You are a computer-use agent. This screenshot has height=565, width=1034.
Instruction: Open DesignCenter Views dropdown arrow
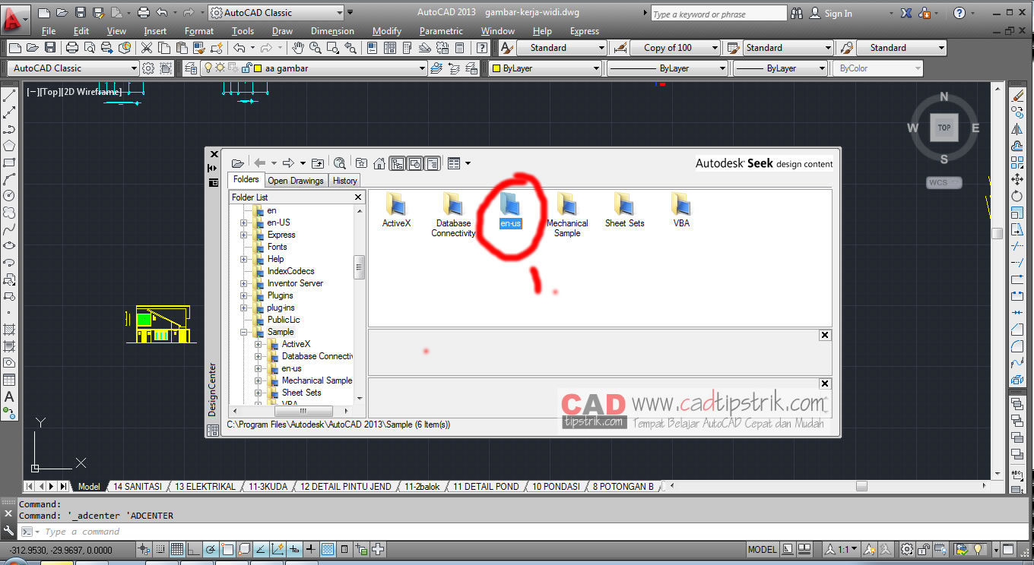point(468,163)
